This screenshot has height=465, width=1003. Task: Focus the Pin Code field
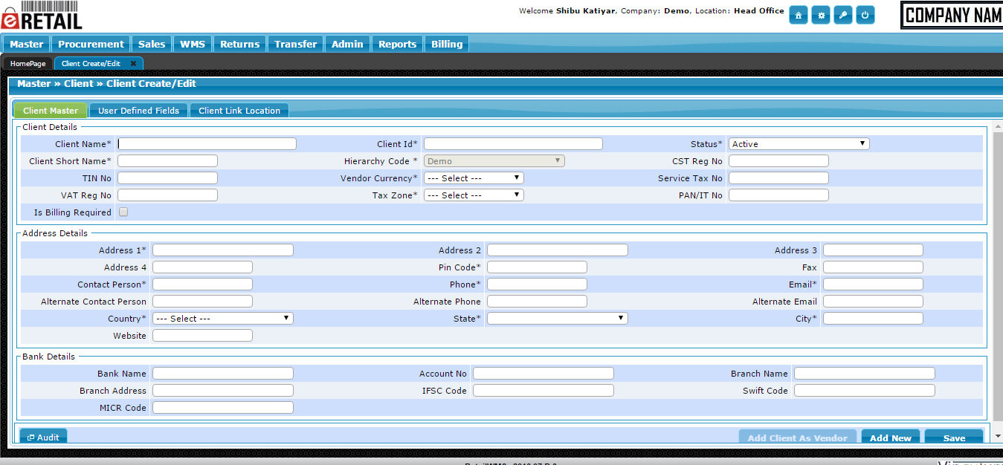(x=537, y=267)
